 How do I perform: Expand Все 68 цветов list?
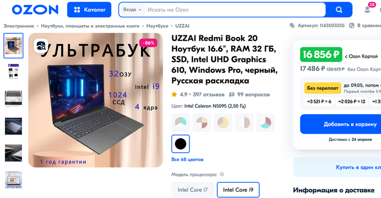187,159
